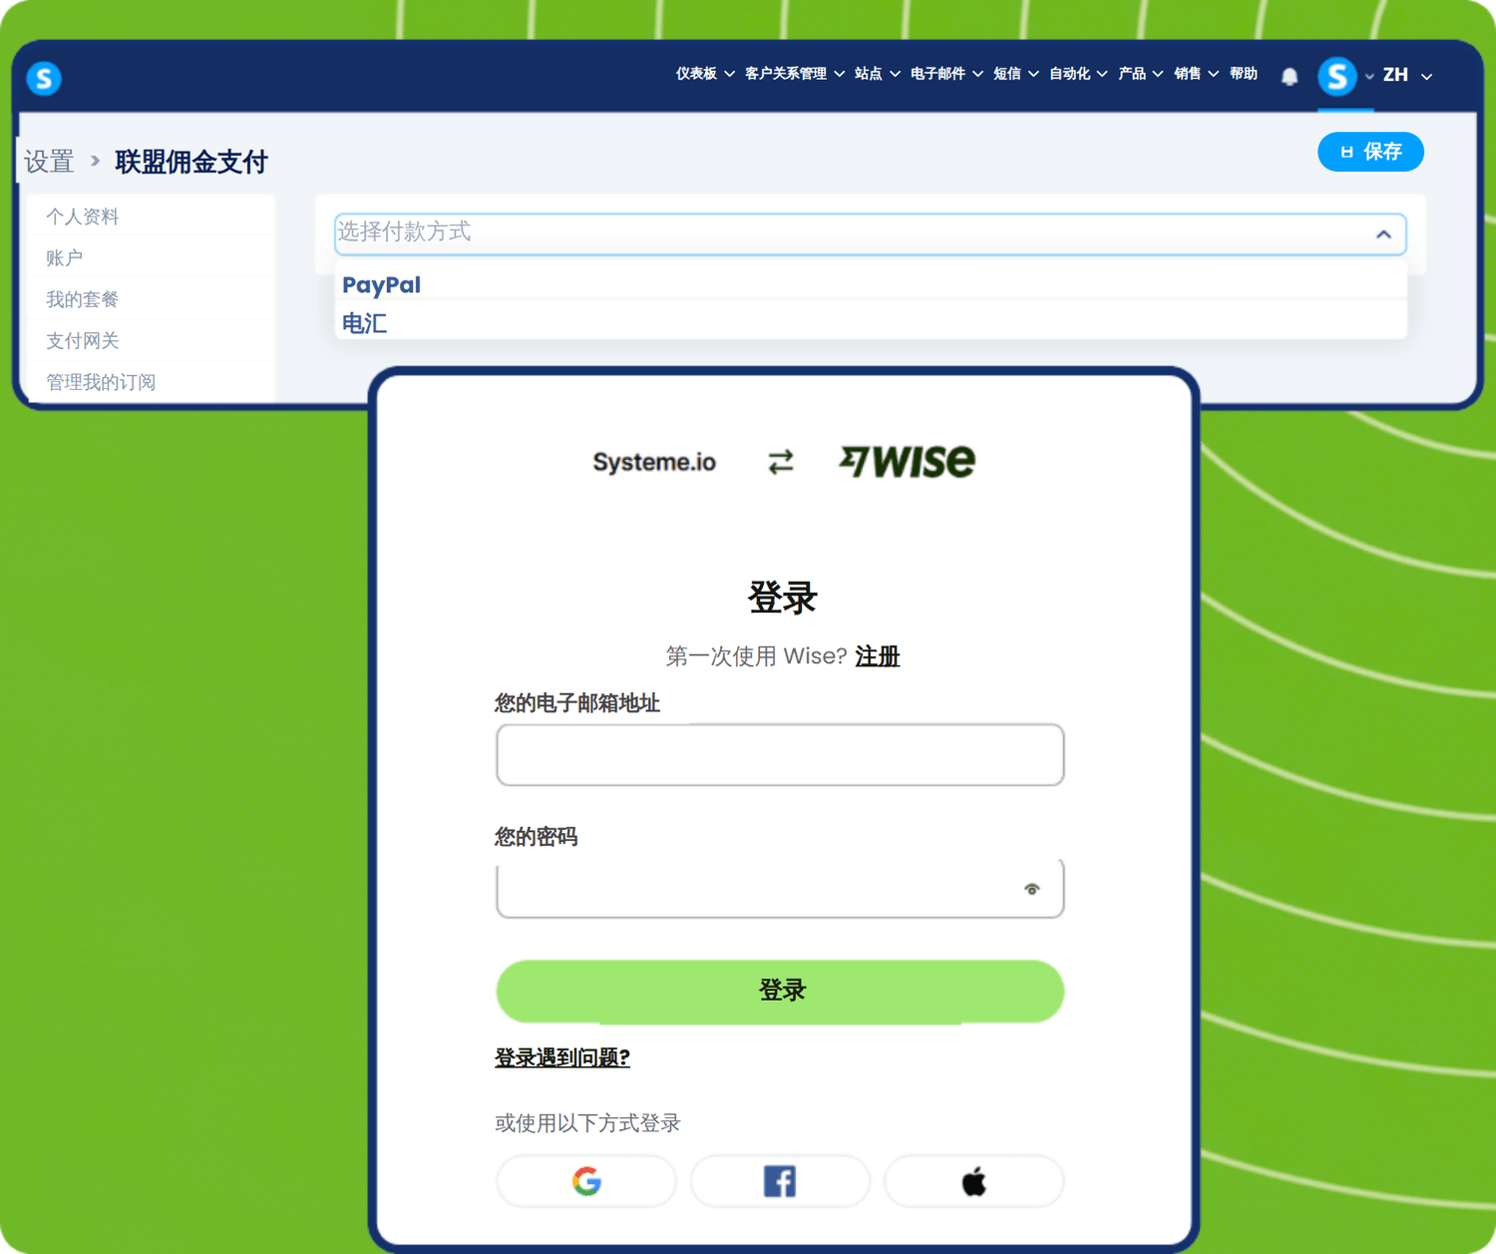
Task: Focus the password input field
Action: coord(780,888)
